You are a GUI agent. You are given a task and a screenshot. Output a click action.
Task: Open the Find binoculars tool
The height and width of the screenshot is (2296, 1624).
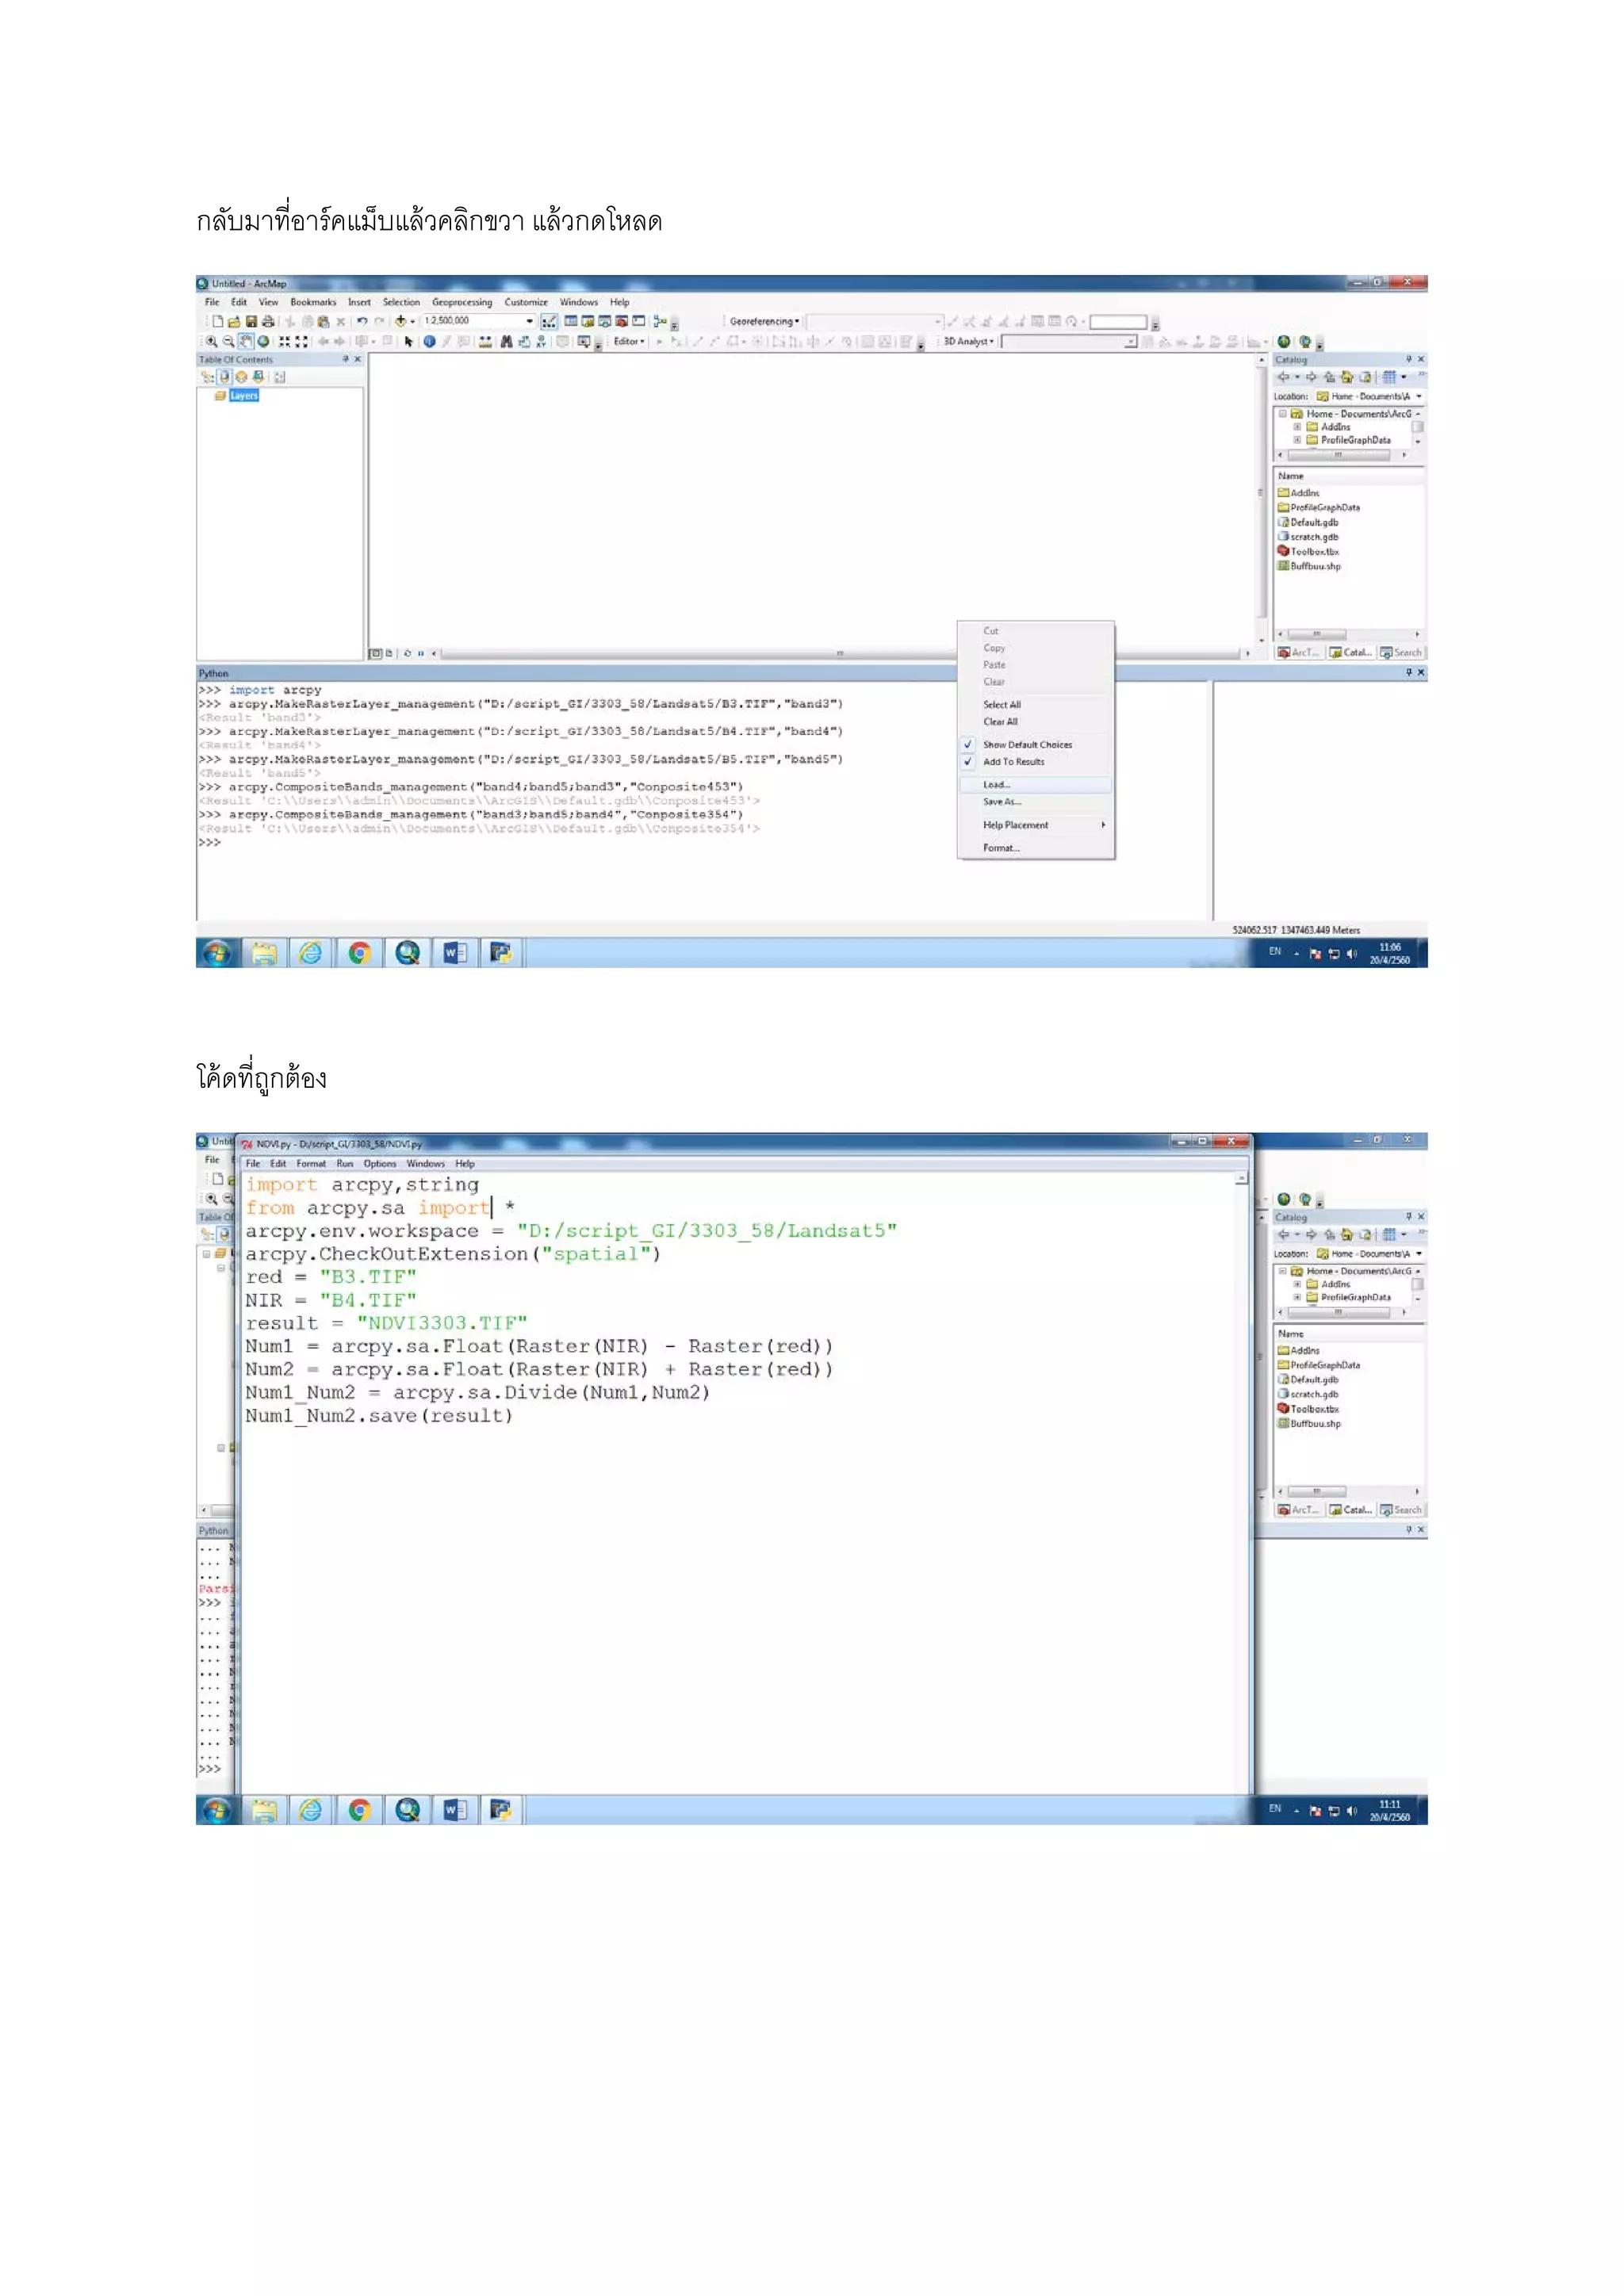pyautogui.click(x=506, y=341)
